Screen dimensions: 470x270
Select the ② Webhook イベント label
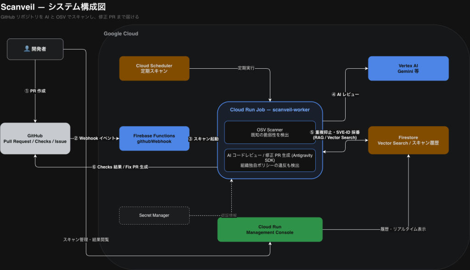tap(95, 138)
